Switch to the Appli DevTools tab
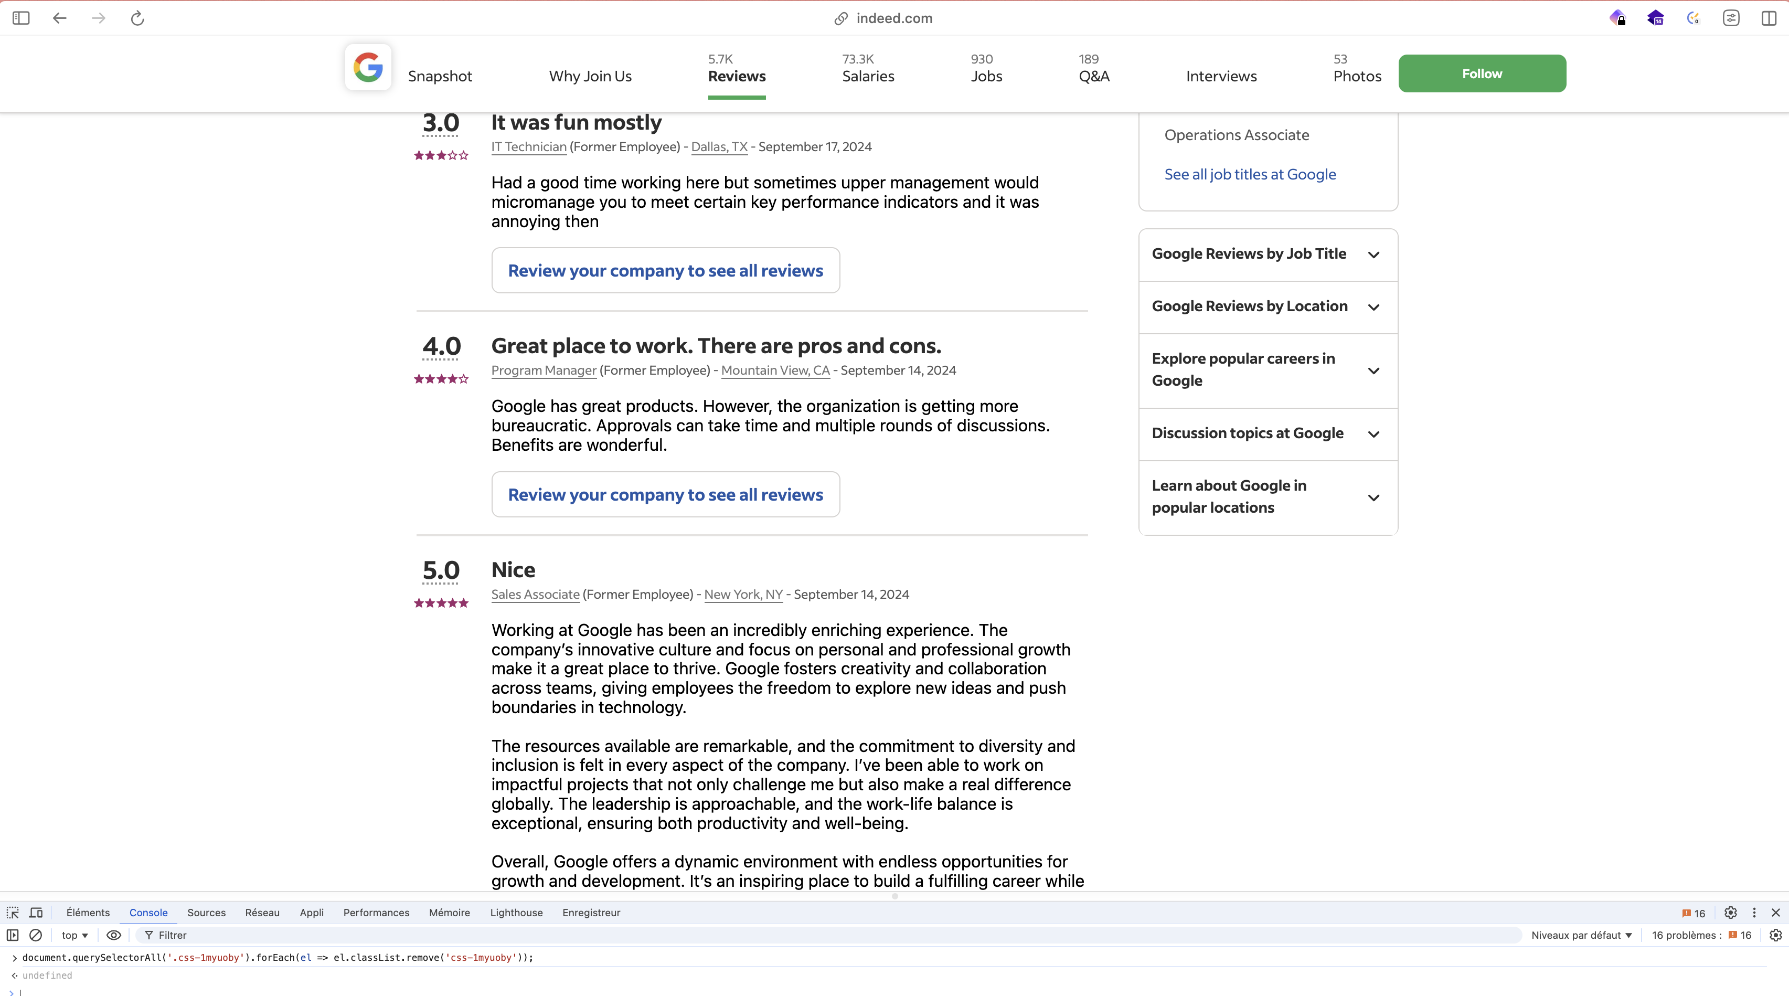Viewport: 1789px width, 996px height. [312, 913]
